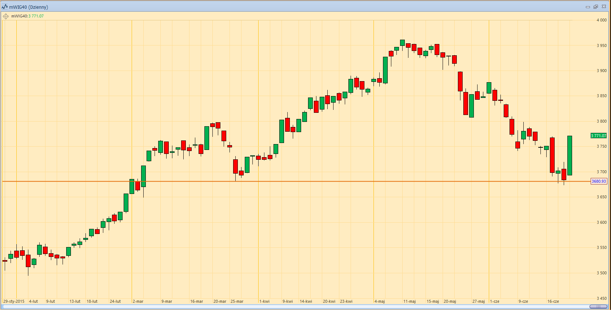Click the '3 900' price axis label

pos(602,71)
